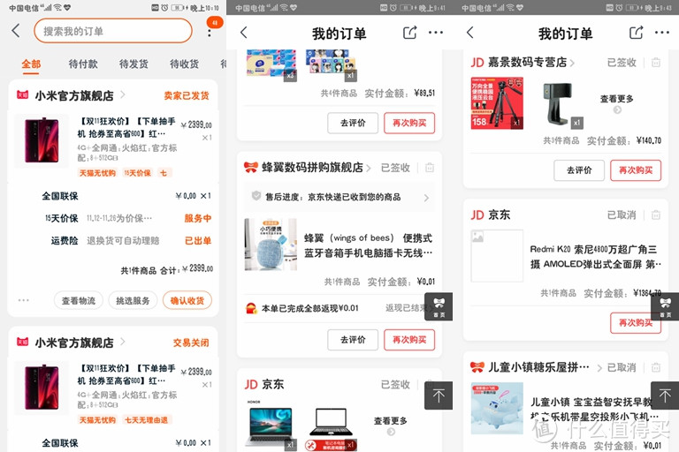Open phone thumbnail in 交易关闭 order
This screenshot has height=452, width=679.
(42, 388)
